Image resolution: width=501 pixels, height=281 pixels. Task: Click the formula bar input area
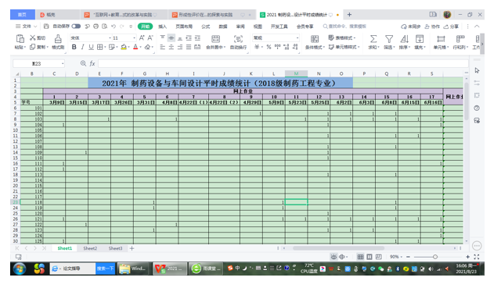pyautogui.click(x=283, y=63)
